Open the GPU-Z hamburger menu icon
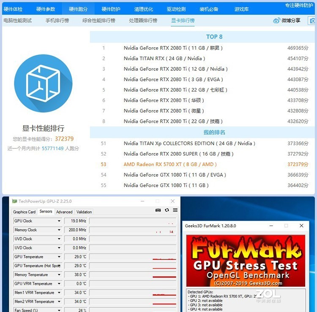317x312 pixels. coord(175,210)
